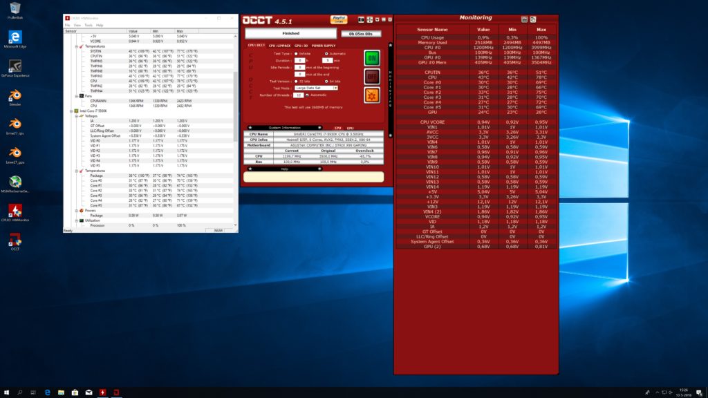Open the OCCT desktop shortcut

[x=15, y=242]
